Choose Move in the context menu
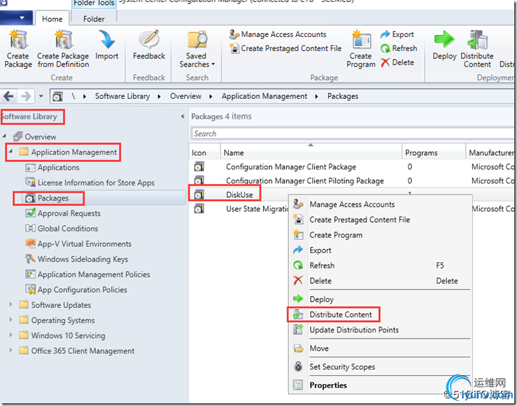Image resolution: width=517 pixels, height=406 pixels. [380, 348]
